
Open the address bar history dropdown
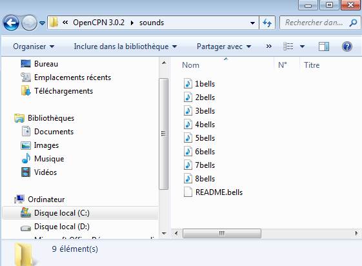pos(252,23)
